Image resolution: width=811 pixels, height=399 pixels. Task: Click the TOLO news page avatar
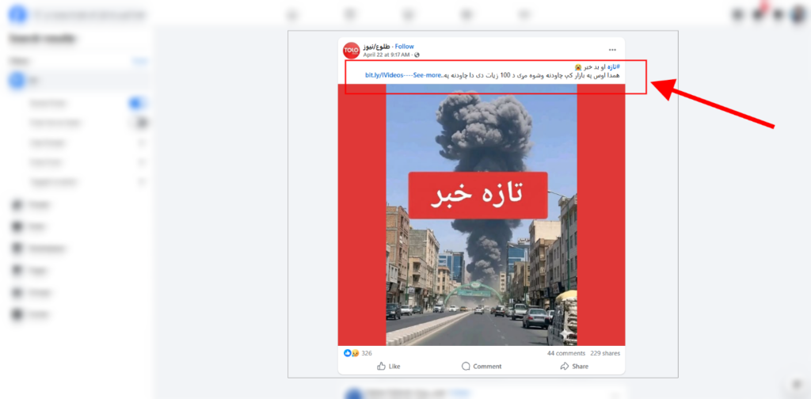pos(351,50)
